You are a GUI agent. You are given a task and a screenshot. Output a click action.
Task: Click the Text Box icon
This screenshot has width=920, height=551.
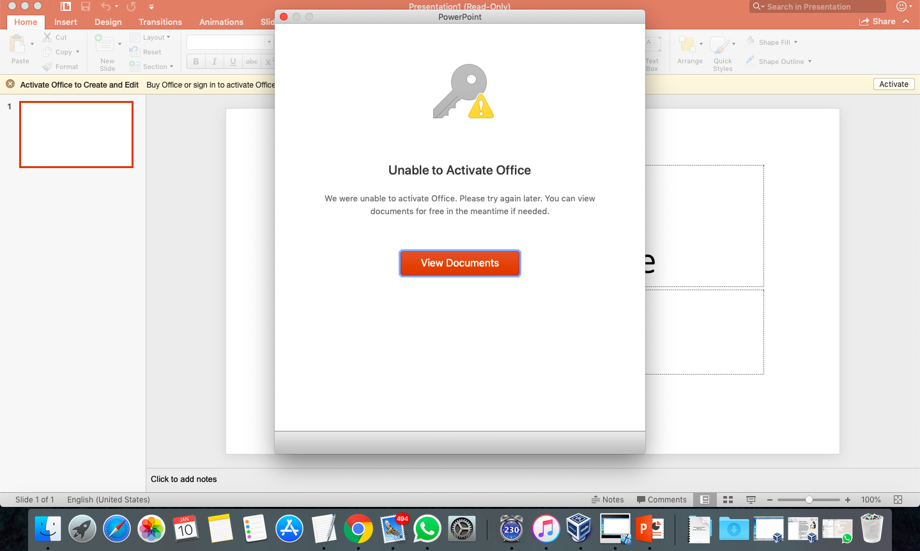pos(652,45)
